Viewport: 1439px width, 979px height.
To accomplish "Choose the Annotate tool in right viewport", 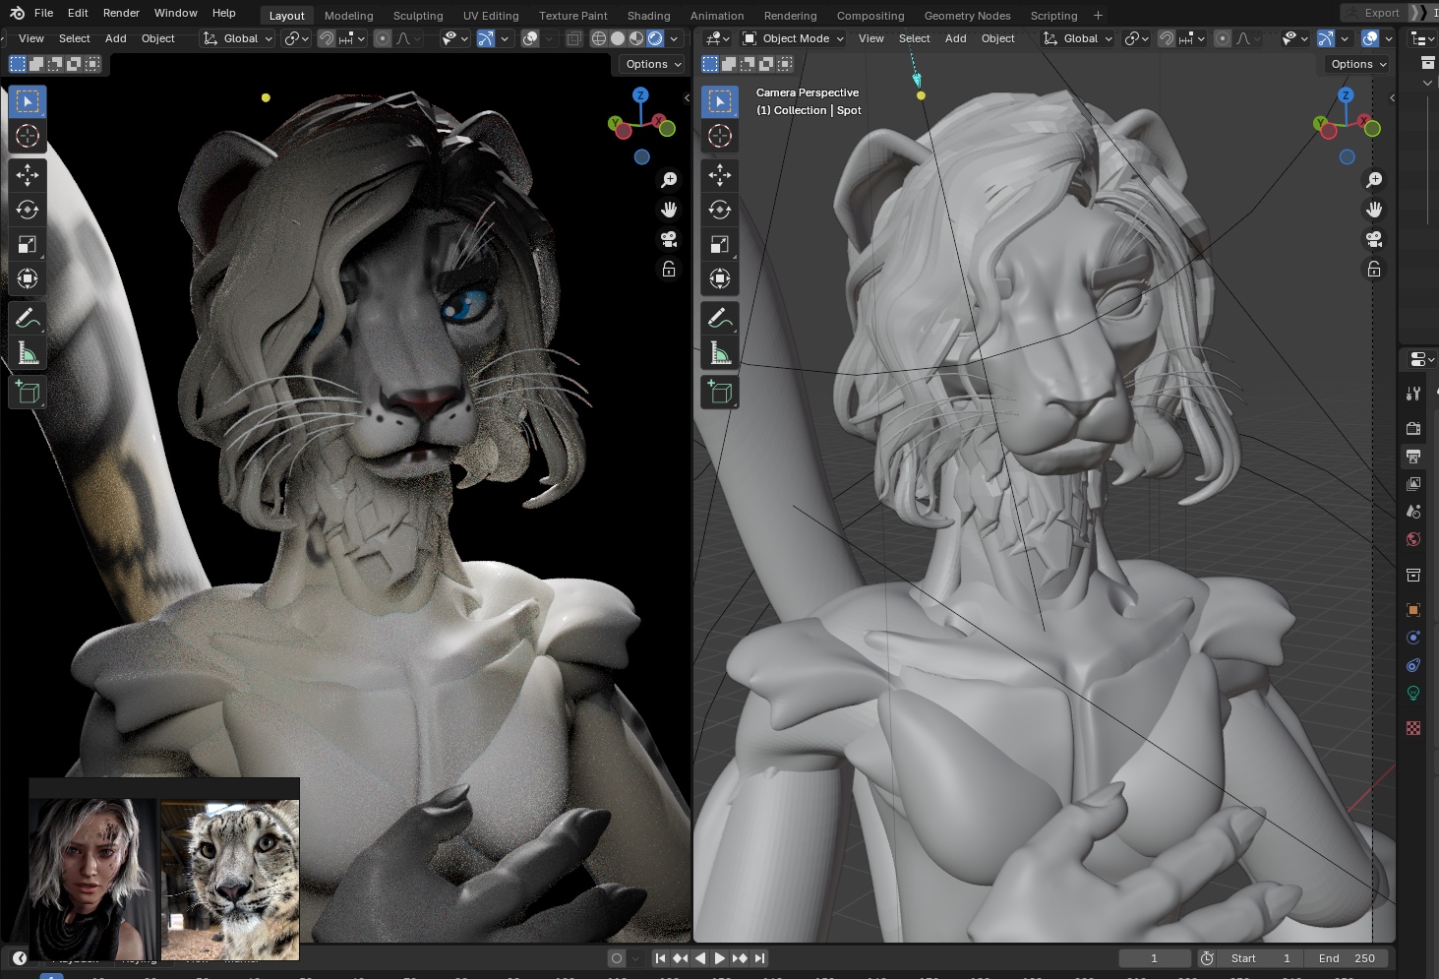I will (x=719, y=318).
